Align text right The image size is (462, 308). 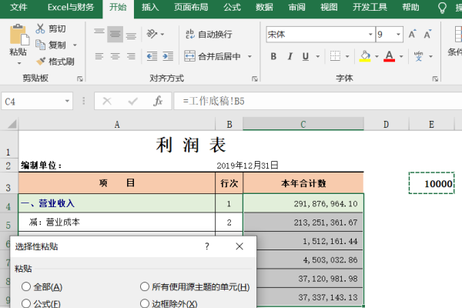(x=131, y=56)
